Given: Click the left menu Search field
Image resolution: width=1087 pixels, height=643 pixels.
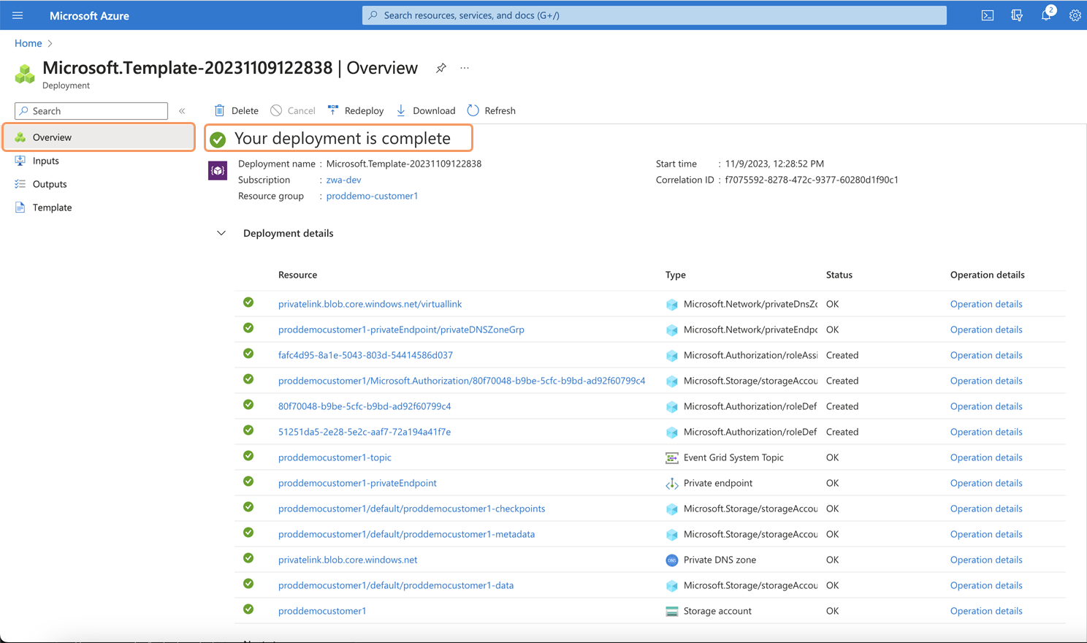Looking at the screenshot, I should tap(91, 111).
